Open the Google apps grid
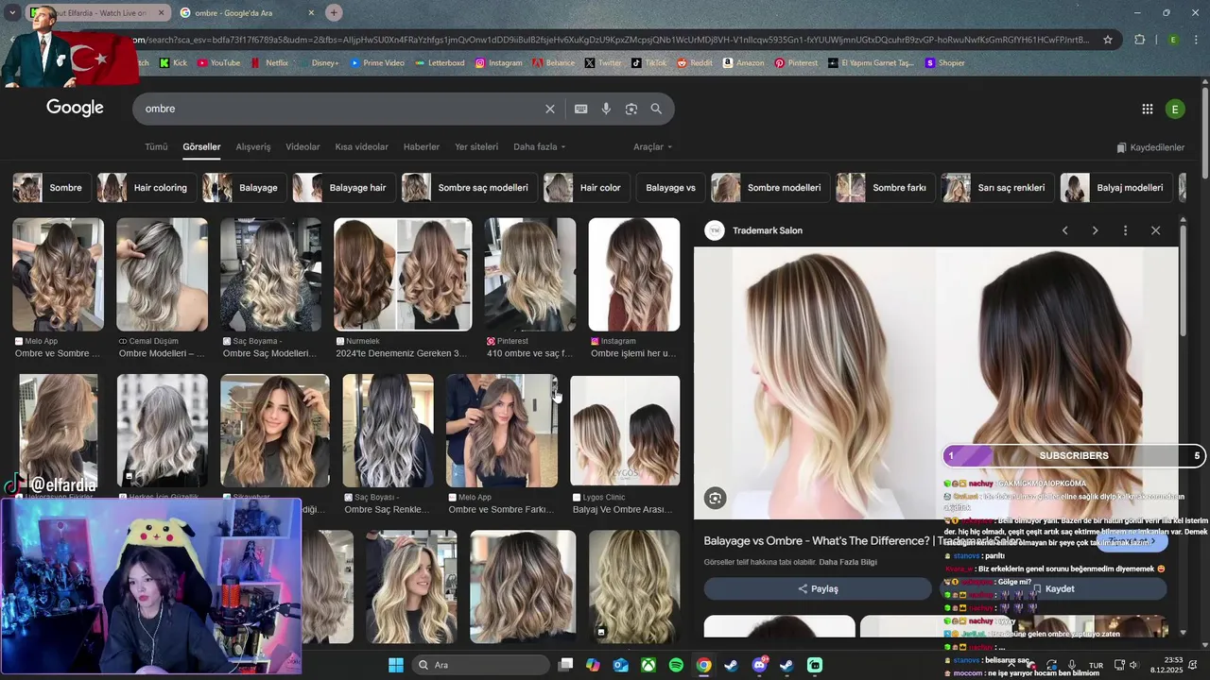Screen dimensions: 1210x680 [1147, 109]
